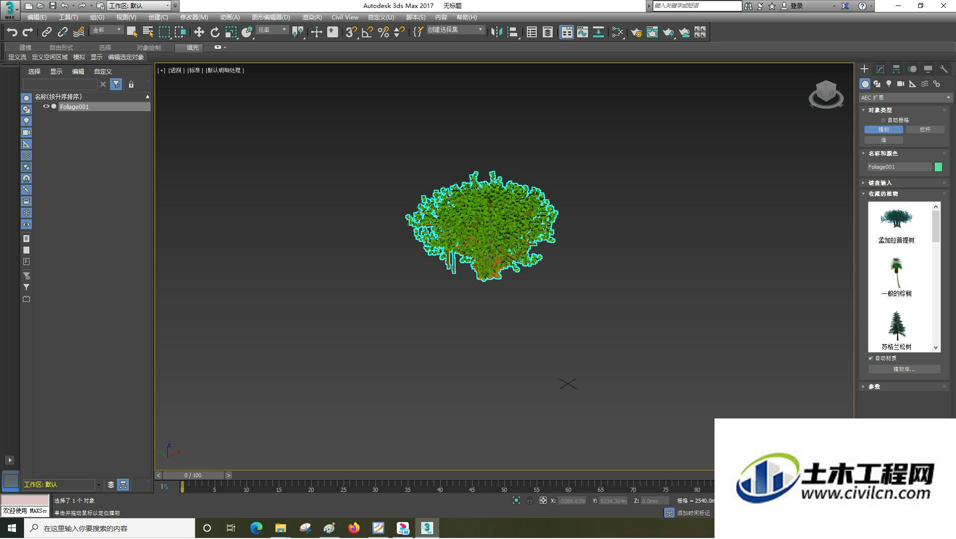The width and height of the screenshot is (956, 539).
Task: Open the 修改器(M) menu
Action: [x=194, y=17]
